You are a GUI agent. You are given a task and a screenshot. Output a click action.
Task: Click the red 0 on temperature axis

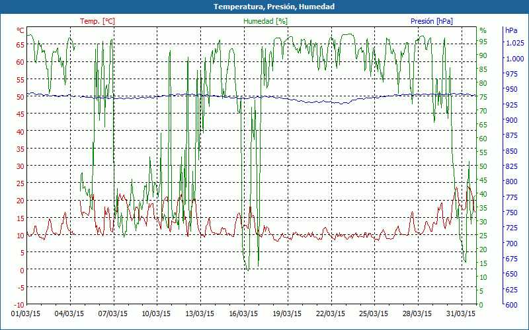22,270
